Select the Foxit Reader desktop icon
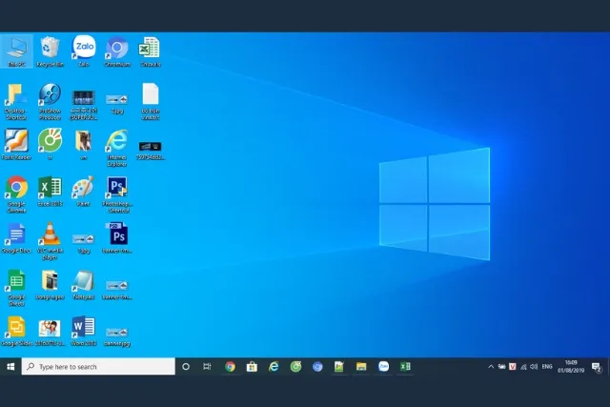Image resolution: width=610 pixels, height=407 pixels. 16,141
